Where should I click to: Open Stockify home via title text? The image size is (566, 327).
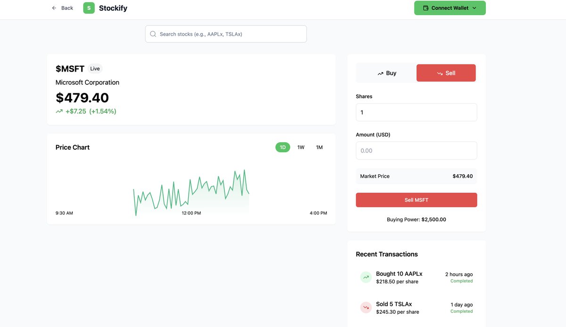point(113,8)
